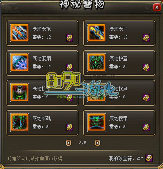Pick the 辰地护盔 helmet icon

click(97, 63)
